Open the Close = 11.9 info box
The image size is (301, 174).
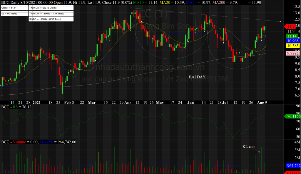pos(14,8)
